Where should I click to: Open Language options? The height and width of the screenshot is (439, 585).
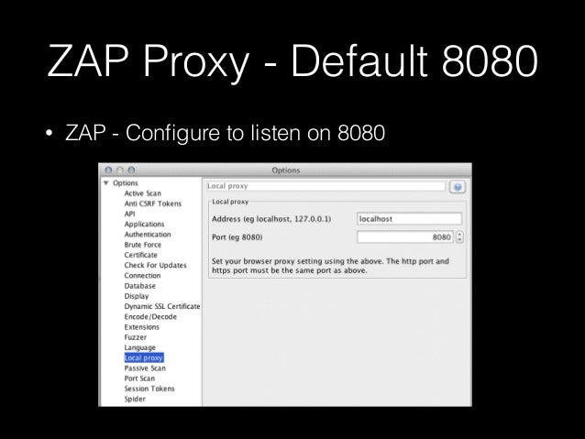click(x=139, y=347)
